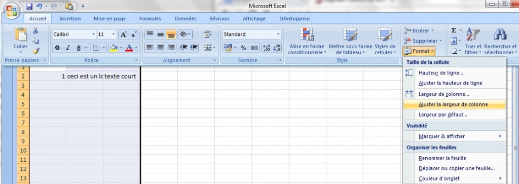The image size is (519, 184).
Task: Click the Format button
Action: [419, 51]
